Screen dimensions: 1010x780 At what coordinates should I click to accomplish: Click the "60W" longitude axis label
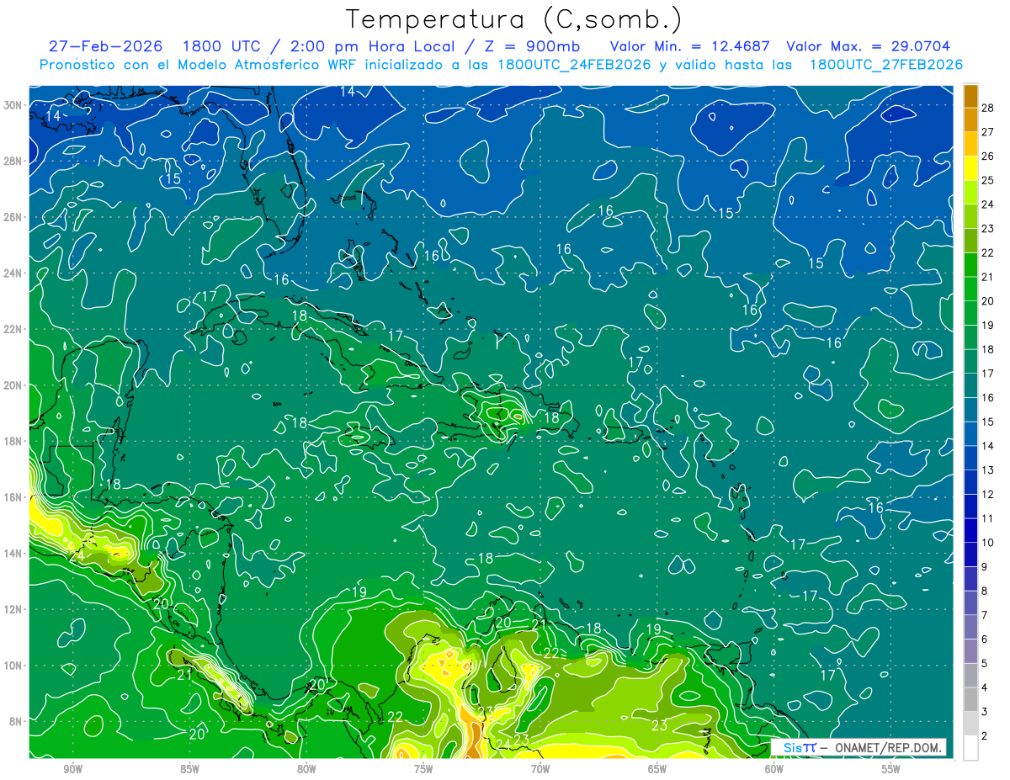774,769
